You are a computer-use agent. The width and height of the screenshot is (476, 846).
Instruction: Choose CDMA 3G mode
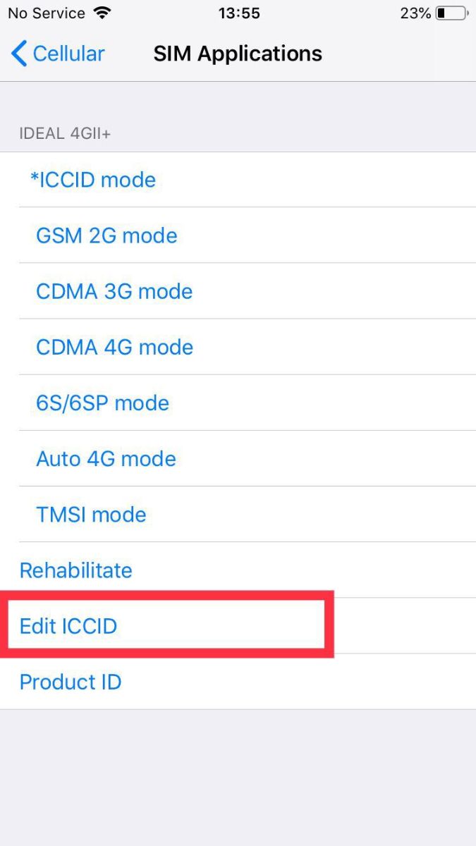pos(238,291)
